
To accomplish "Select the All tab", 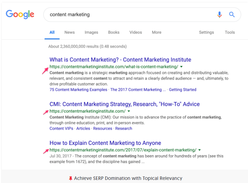I will (x=52, y=32).
